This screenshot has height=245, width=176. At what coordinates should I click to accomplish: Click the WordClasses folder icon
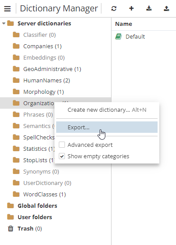(16, 194)
